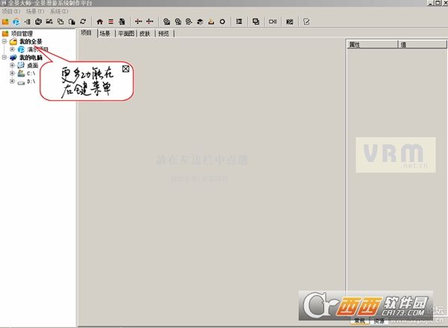Image resolution: width=448 pixels, height=328 pixels.
Task: Switch to the 预览 tab
Action: coord(164,34)
